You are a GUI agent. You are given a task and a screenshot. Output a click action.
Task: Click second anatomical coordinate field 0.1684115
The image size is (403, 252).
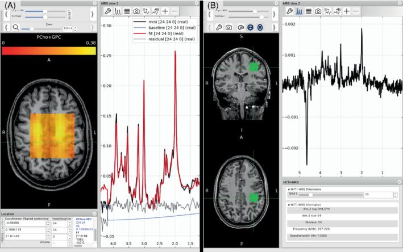point(25,230)
